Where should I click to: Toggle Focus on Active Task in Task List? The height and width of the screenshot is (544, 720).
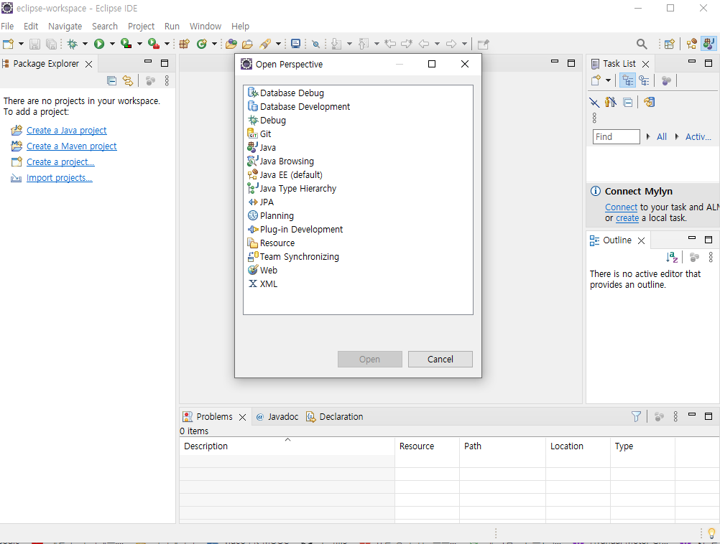click(666, 80)
